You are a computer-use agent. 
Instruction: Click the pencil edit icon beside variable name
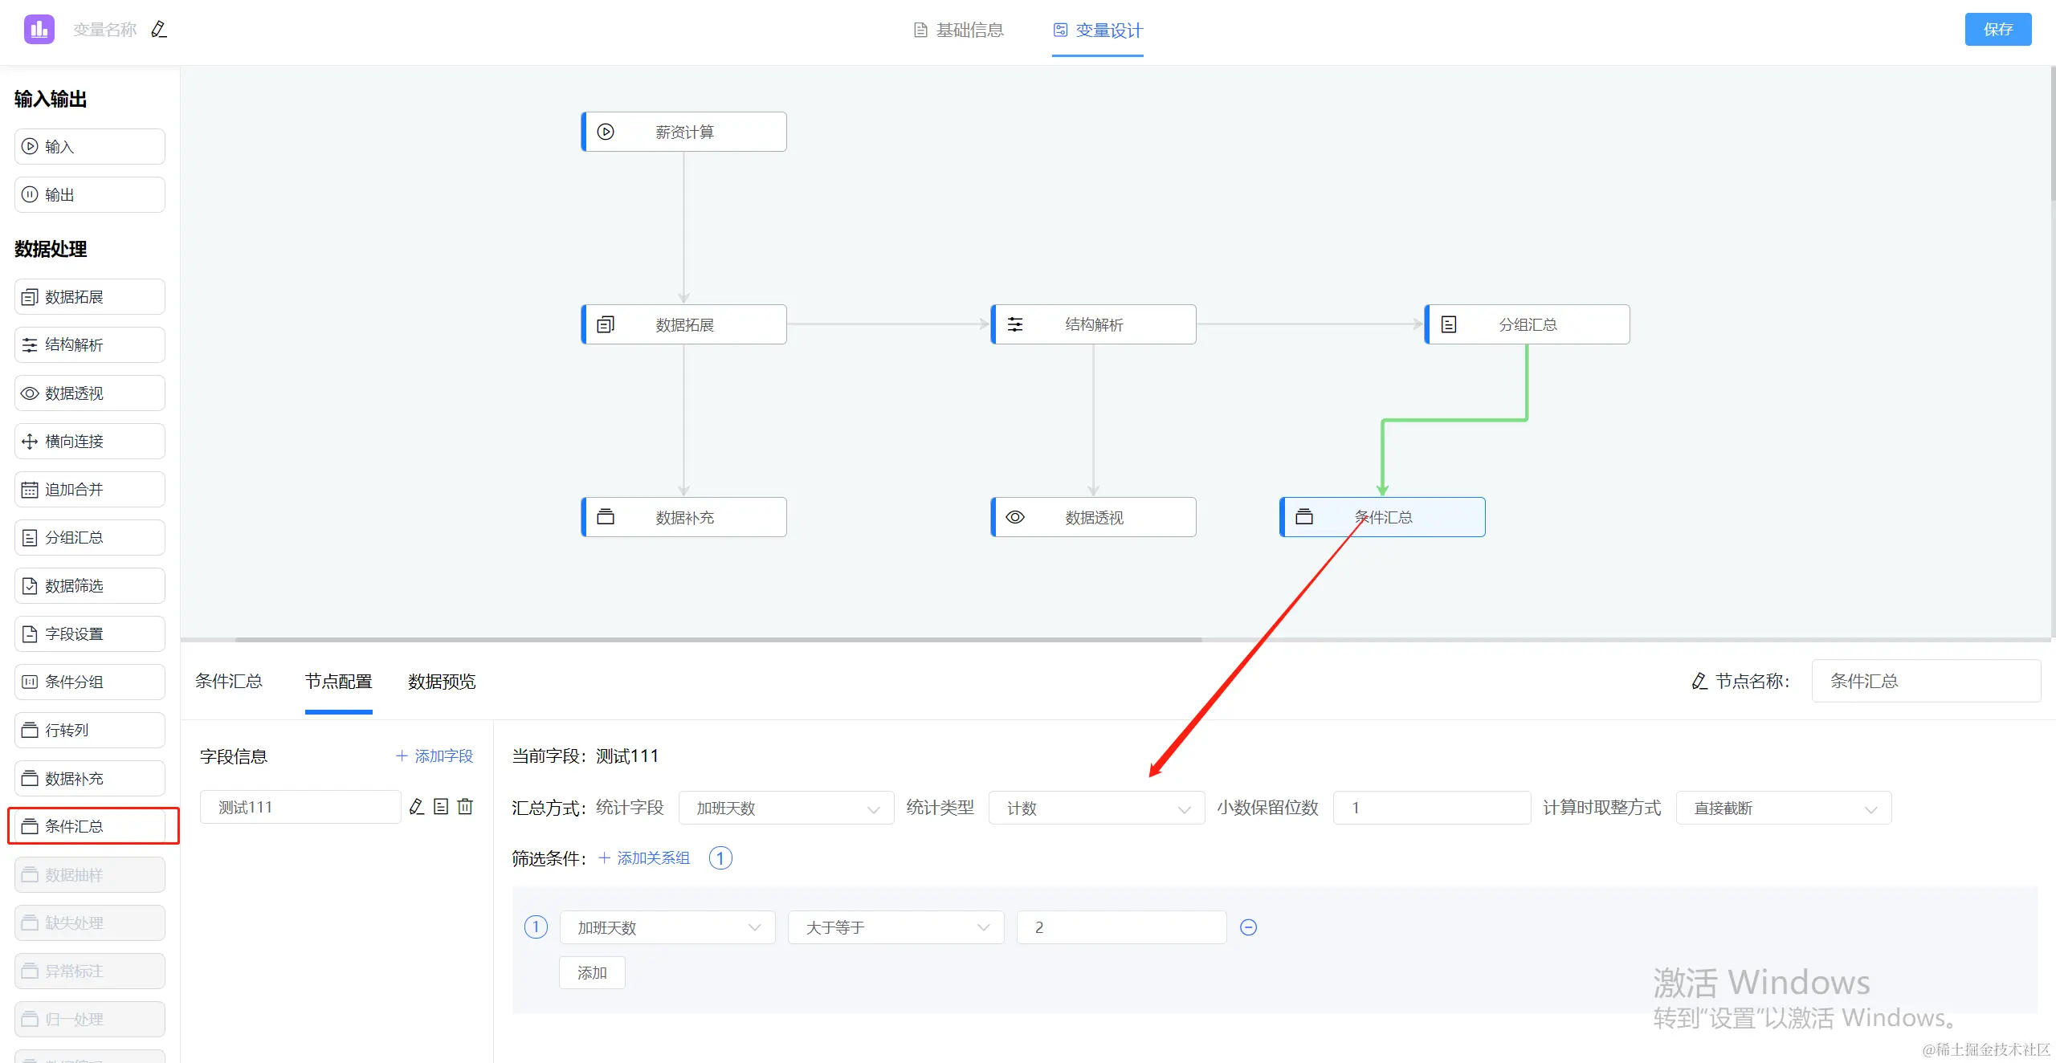(x=159, y=30)
